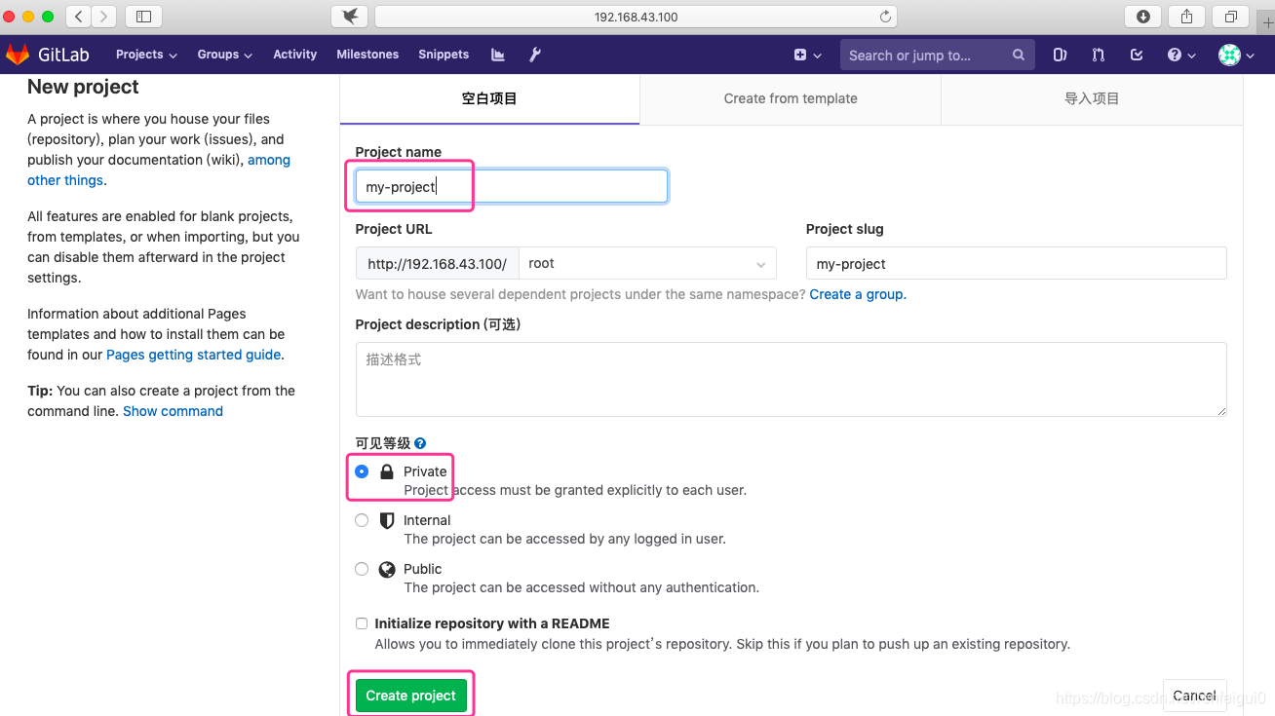The height and width of the screenshot is (716, 1275).
Task: Click the http://192.168.43.100/ URL prefix
Action: pos(437,263)
